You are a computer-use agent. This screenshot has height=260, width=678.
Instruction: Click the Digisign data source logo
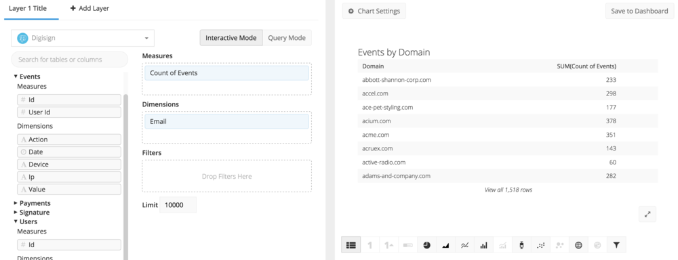pyautogui.click(x=22, y=38)
